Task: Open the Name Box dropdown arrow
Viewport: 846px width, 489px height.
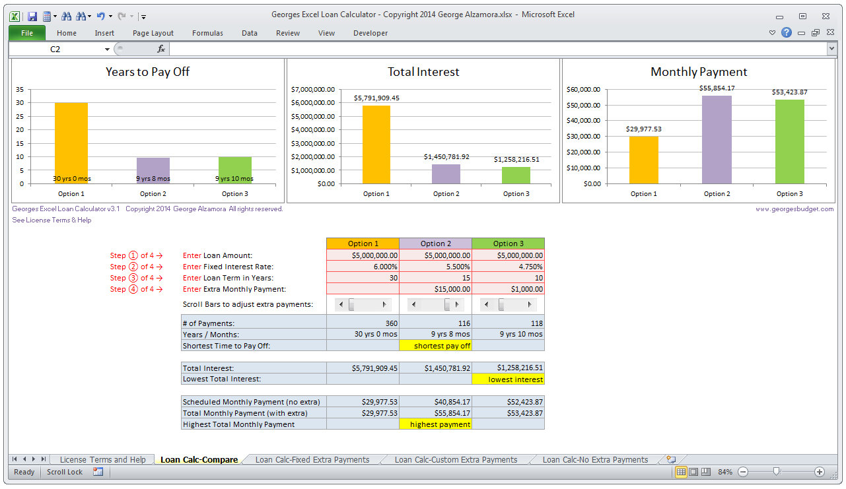Action: click(107, 49)
